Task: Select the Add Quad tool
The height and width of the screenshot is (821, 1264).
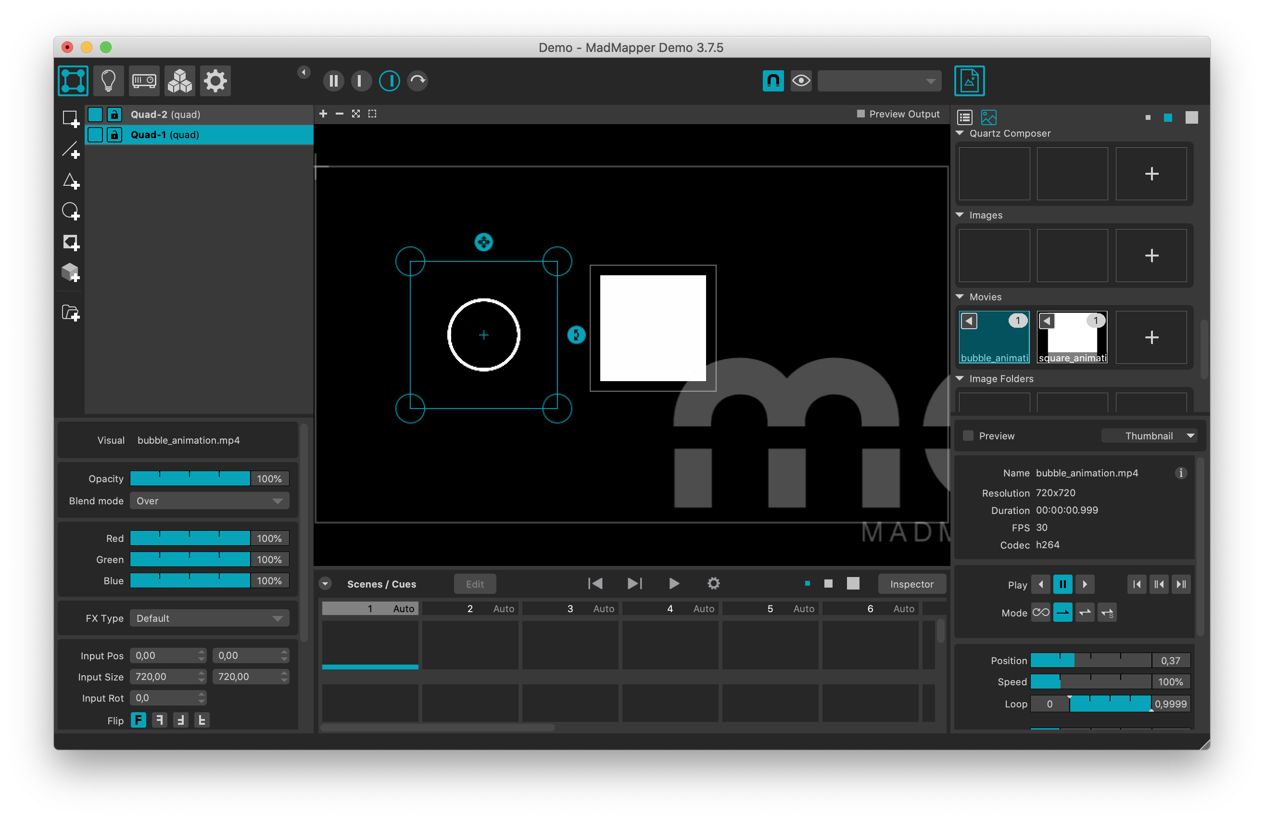Action: [71, 119]
